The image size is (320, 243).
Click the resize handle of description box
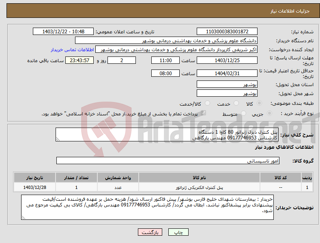(58, 139)
